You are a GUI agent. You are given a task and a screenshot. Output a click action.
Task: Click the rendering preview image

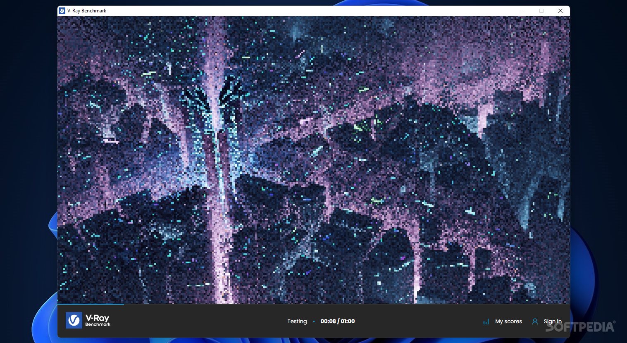[x=314, y=160]
